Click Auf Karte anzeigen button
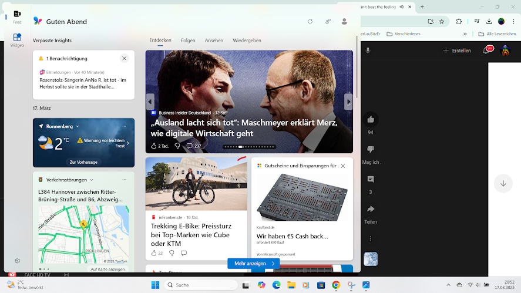This screenshot has width=521, height=293. 107,269
